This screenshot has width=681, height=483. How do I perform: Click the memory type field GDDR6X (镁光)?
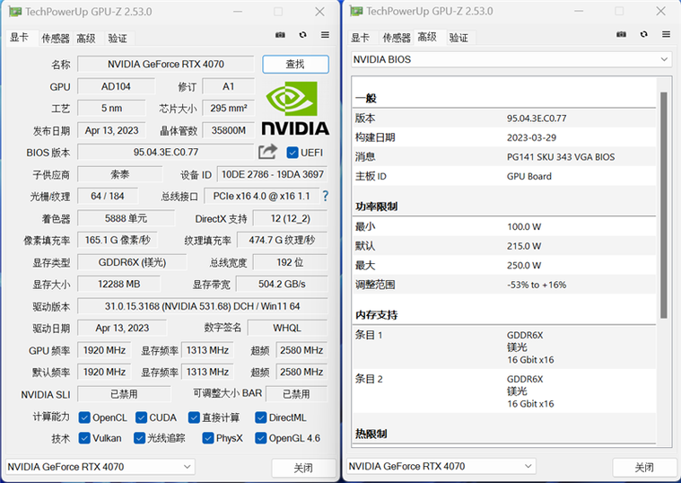click(x=132, y=262)
